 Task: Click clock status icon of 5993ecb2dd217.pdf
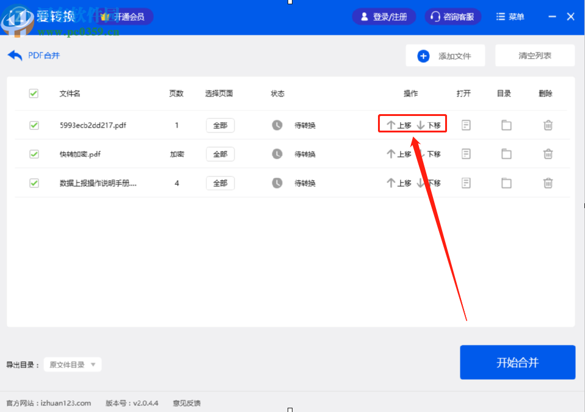coord(277,125)
